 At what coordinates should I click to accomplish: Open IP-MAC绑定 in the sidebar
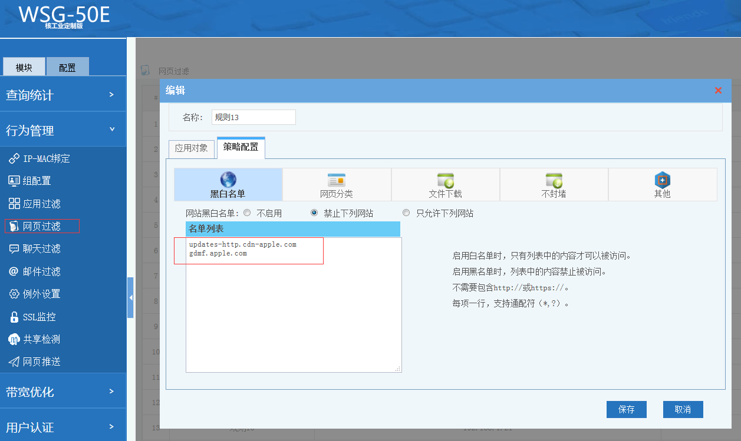click(46, 158)
